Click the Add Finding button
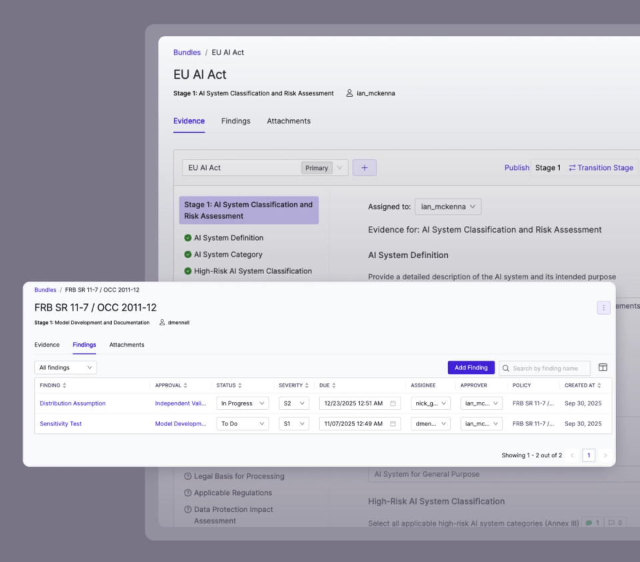The image size is (640, 562). 471,367
